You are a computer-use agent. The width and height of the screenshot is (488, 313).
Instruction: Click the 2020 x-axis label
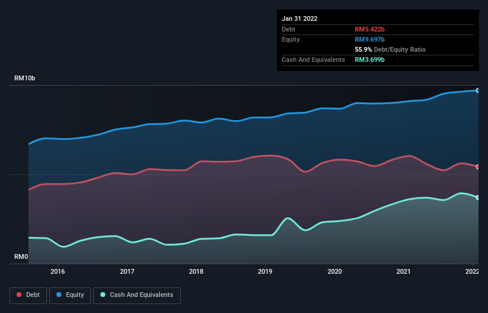point(335,271)
